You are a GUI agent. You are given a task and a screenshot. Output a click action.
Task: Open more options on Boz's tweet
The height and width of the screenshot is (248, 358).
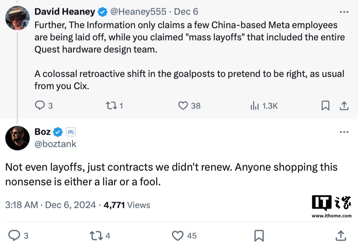344,132
